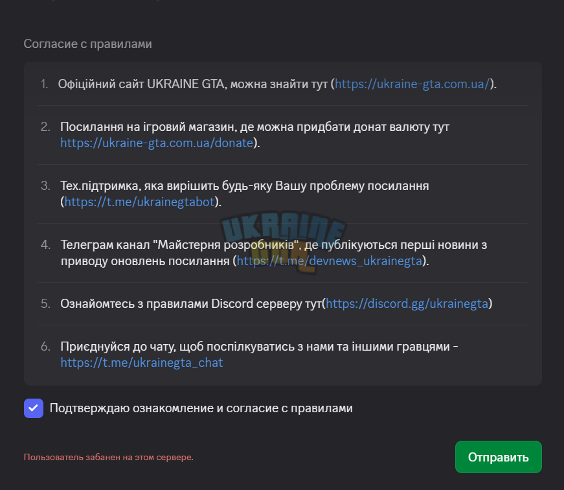Uncheck the rules agreement checkbox
The width and height of the screenshot is (564, 490).
tap(34, 408)
